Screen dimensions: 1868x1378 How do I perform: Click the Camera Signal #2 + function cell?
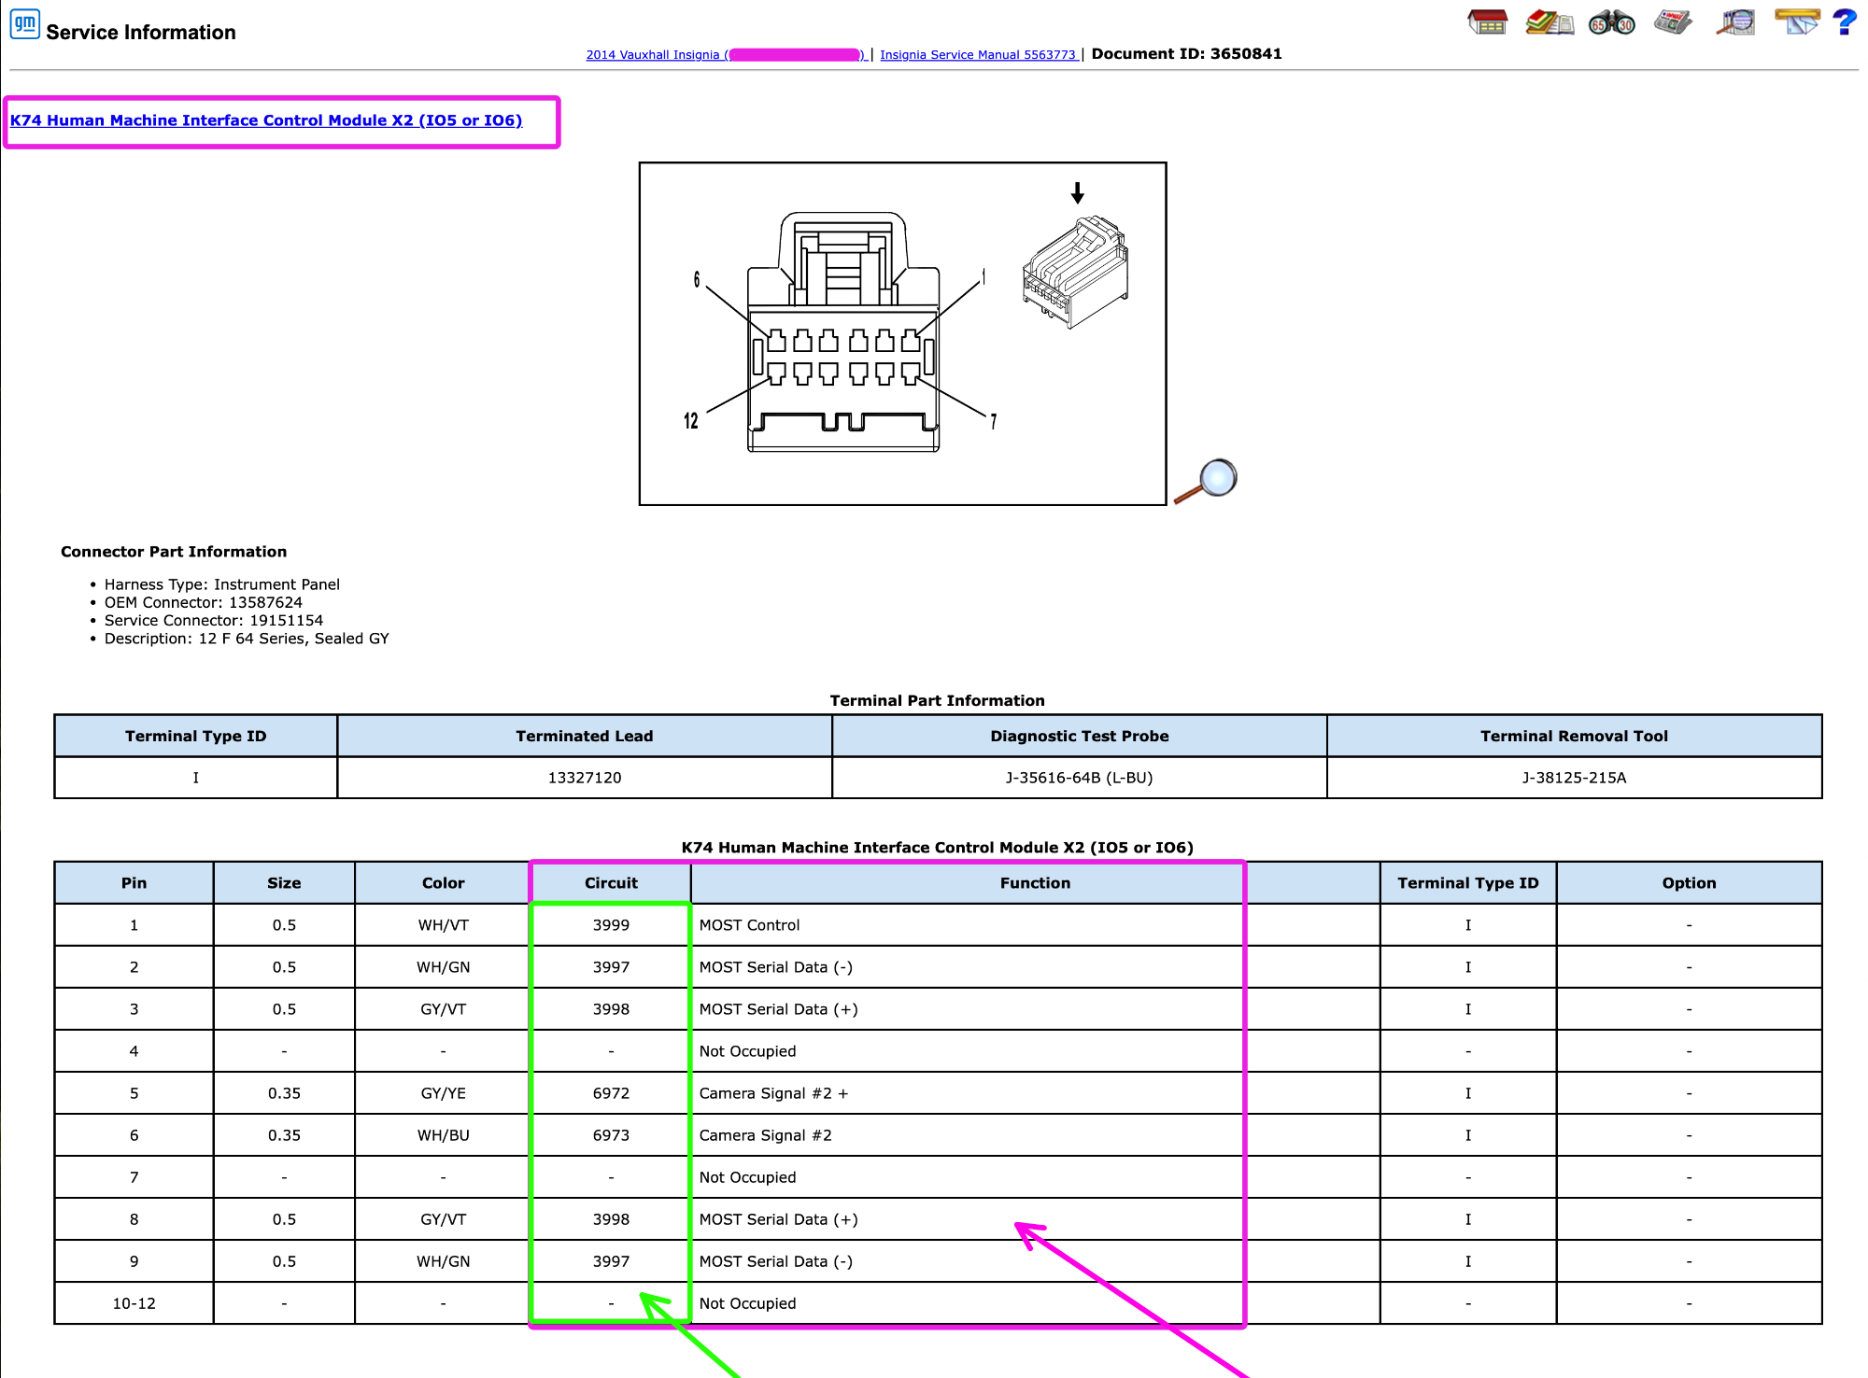[1035, 1093]
